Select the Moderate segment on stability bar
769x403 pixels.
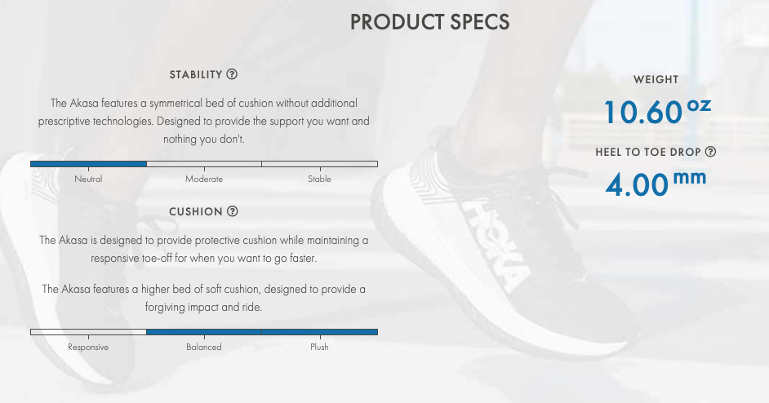tap(204, 164)
